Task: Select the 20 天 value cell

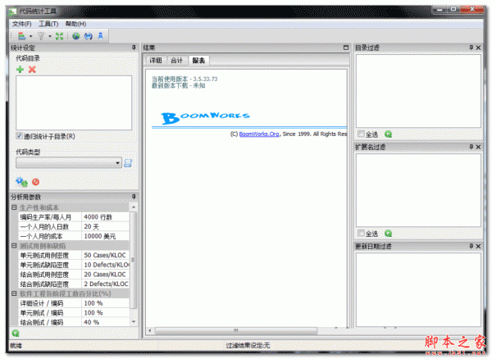Action: click(x=106, y=226)
